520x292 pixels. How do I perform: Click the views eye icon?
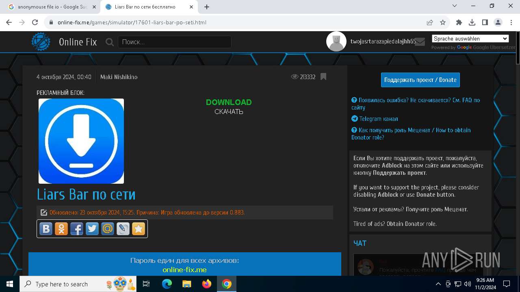(295, 77)
